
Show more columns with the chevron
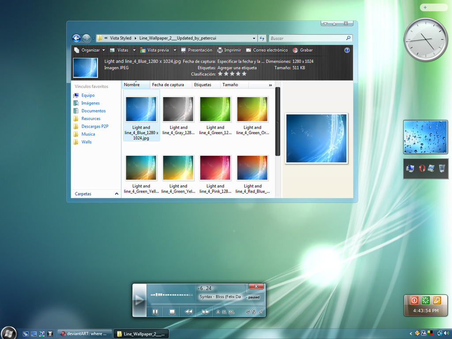point(271,85)
